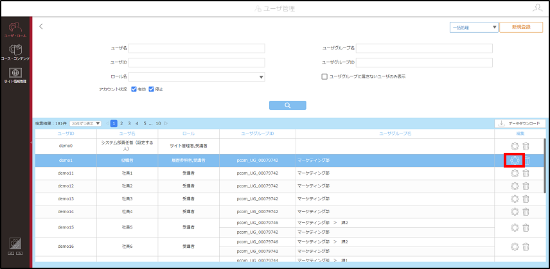Select the demo12 user ID cell

tap(66, 186)
